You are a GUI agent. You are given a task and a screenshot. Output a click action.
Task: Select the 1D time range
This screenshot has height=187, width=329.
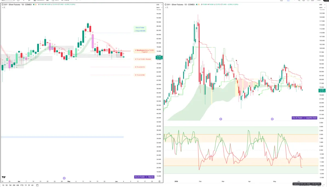point(3,185)
